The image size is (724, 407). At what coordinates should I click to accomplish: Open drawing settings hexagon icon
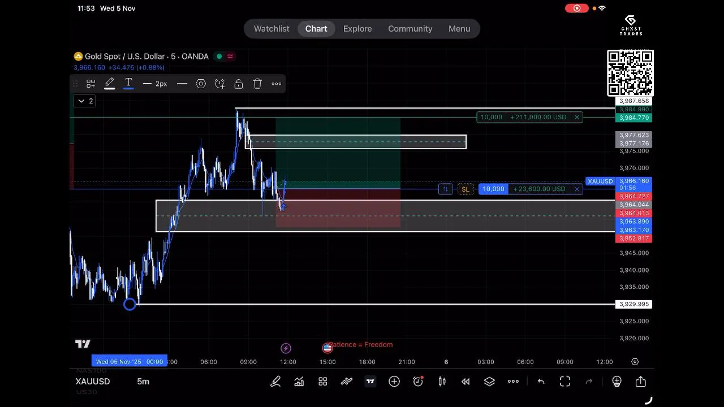pos(201,84)
